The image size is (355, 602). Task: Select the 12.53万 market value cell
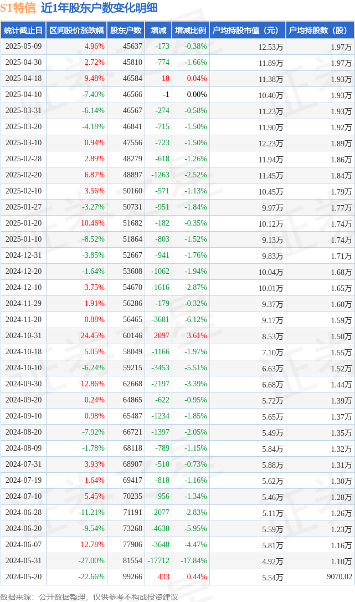(271, 47)
